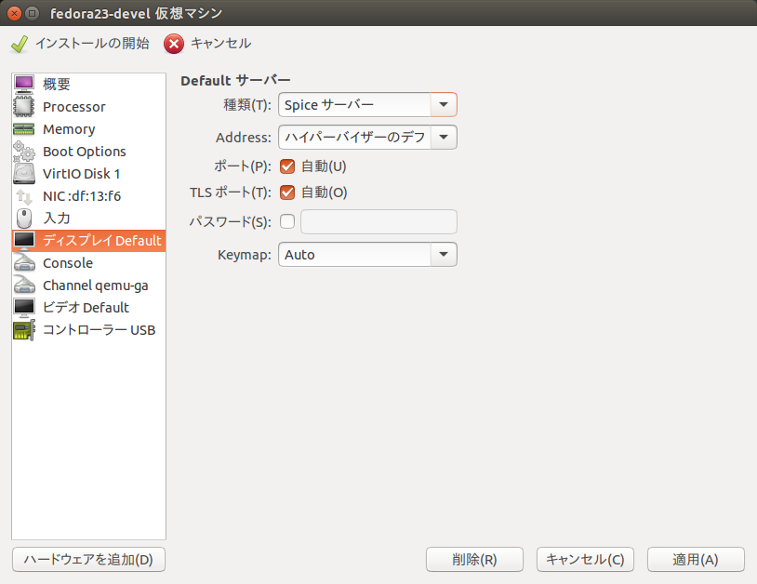
Task: Click the キャンセル(C) button
Action: coord(585,560)
